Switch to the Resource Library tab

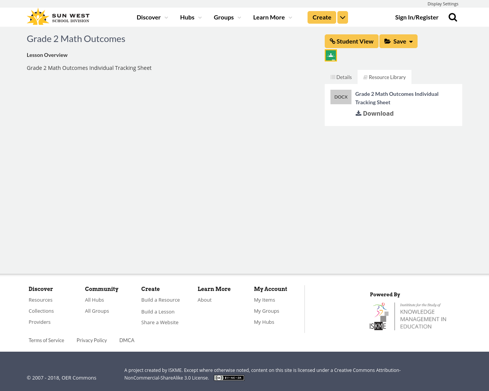pos(384,77)
